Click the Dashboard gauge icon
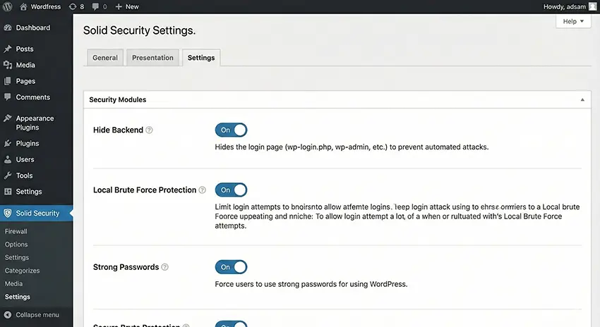This screenshot has height=327, width=600. 8,27
